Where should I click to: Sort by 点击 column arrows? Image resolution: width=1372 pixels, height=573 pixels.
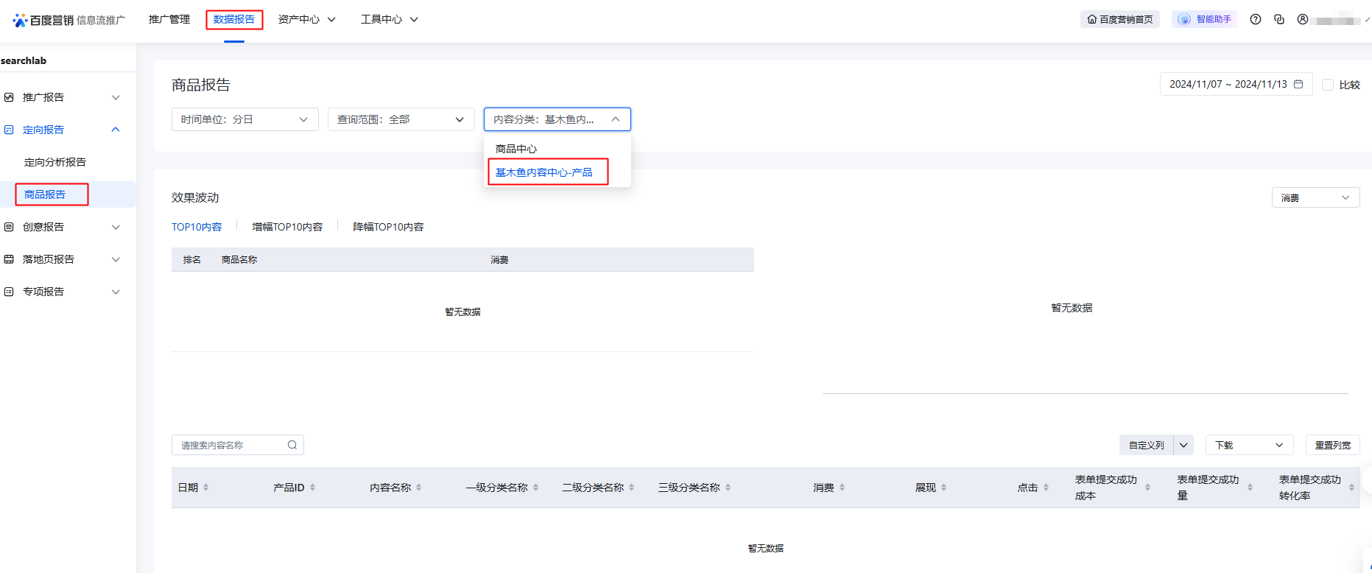pos(1046,488)
